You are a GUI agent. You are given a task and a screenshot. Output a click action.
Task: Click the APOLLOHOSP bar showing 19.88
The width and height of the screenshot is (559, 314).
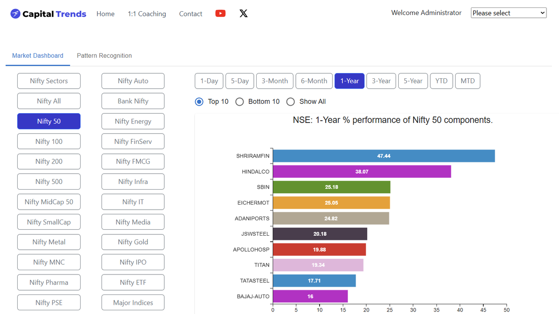tap(319, 250)
